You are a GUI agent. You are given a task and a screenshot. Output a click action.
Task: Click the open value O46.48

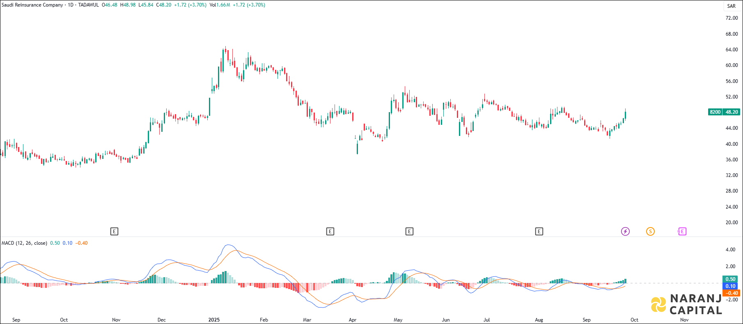coord(110,5)
